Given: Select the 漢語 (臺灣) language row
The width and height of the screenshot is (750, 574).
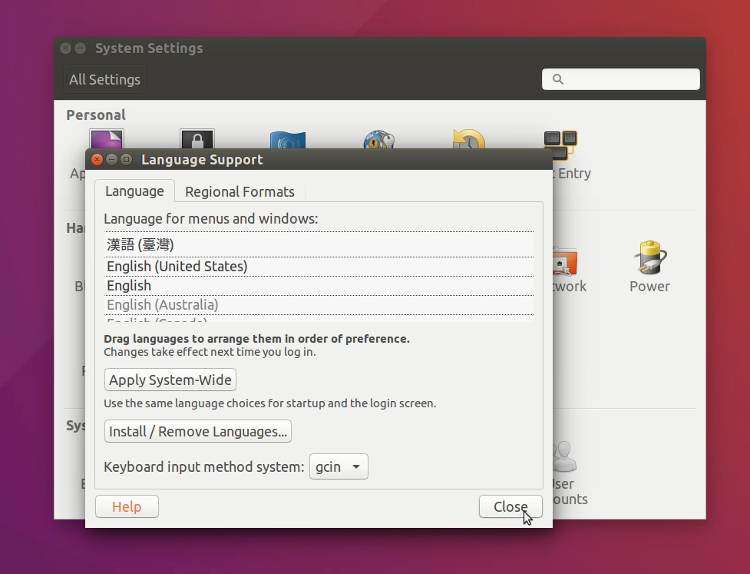Looking at the screenshot, I should pos(319,244).
